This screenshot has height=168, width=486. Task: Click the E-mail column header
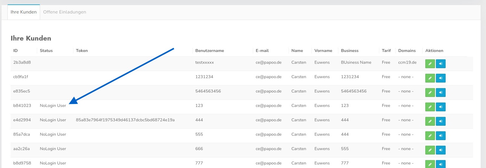(x=262, y=51)
